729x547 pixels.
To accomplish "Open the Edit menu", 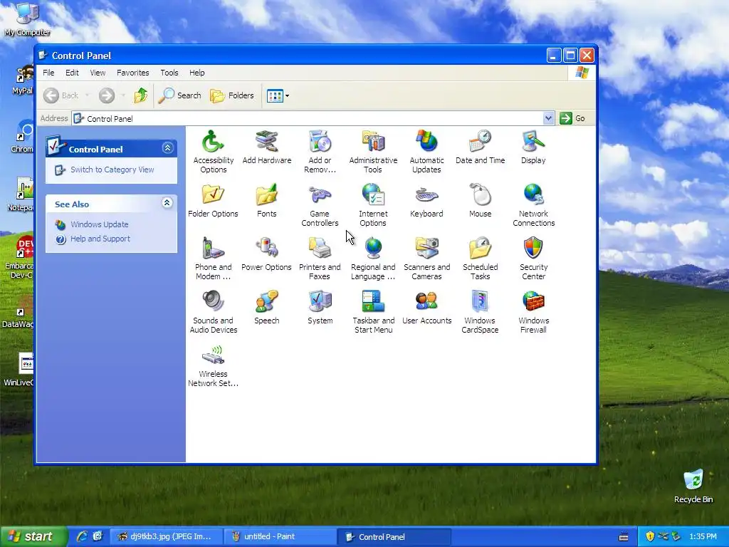I will (x=72, y=73).
